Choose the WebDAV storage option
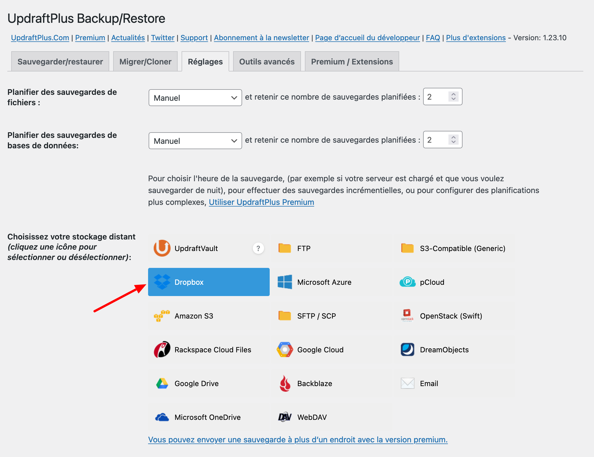The height and width of the screenshot is (457, 594). point(312,417)
